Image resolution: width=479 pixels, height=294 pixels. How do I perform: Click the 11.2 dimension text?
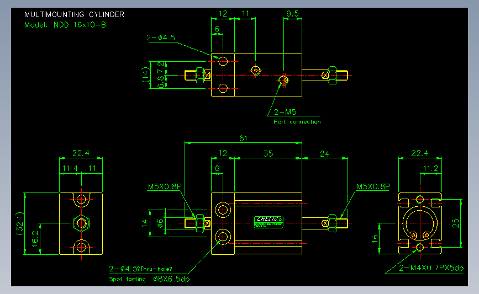[430, 168]
